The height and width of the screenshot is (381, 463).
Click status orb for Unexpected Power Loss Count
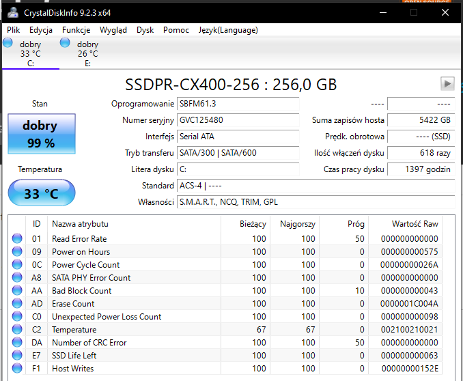click(x=17, y=316)
